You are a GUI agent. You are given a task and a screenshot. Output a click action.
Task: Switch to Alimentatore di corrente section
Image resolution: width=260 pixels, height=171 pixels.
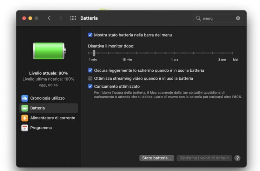click(48, 118)
